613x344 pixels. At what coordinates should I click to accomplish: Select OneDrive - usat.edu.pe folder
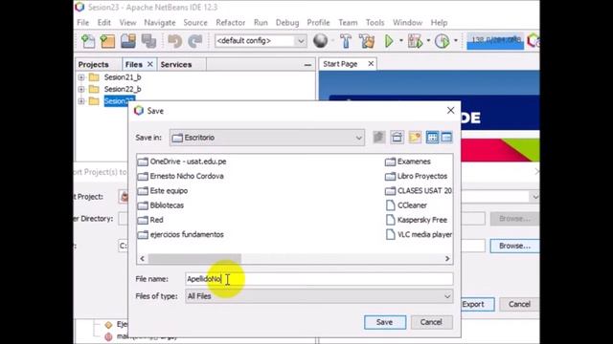click(182, 161)
